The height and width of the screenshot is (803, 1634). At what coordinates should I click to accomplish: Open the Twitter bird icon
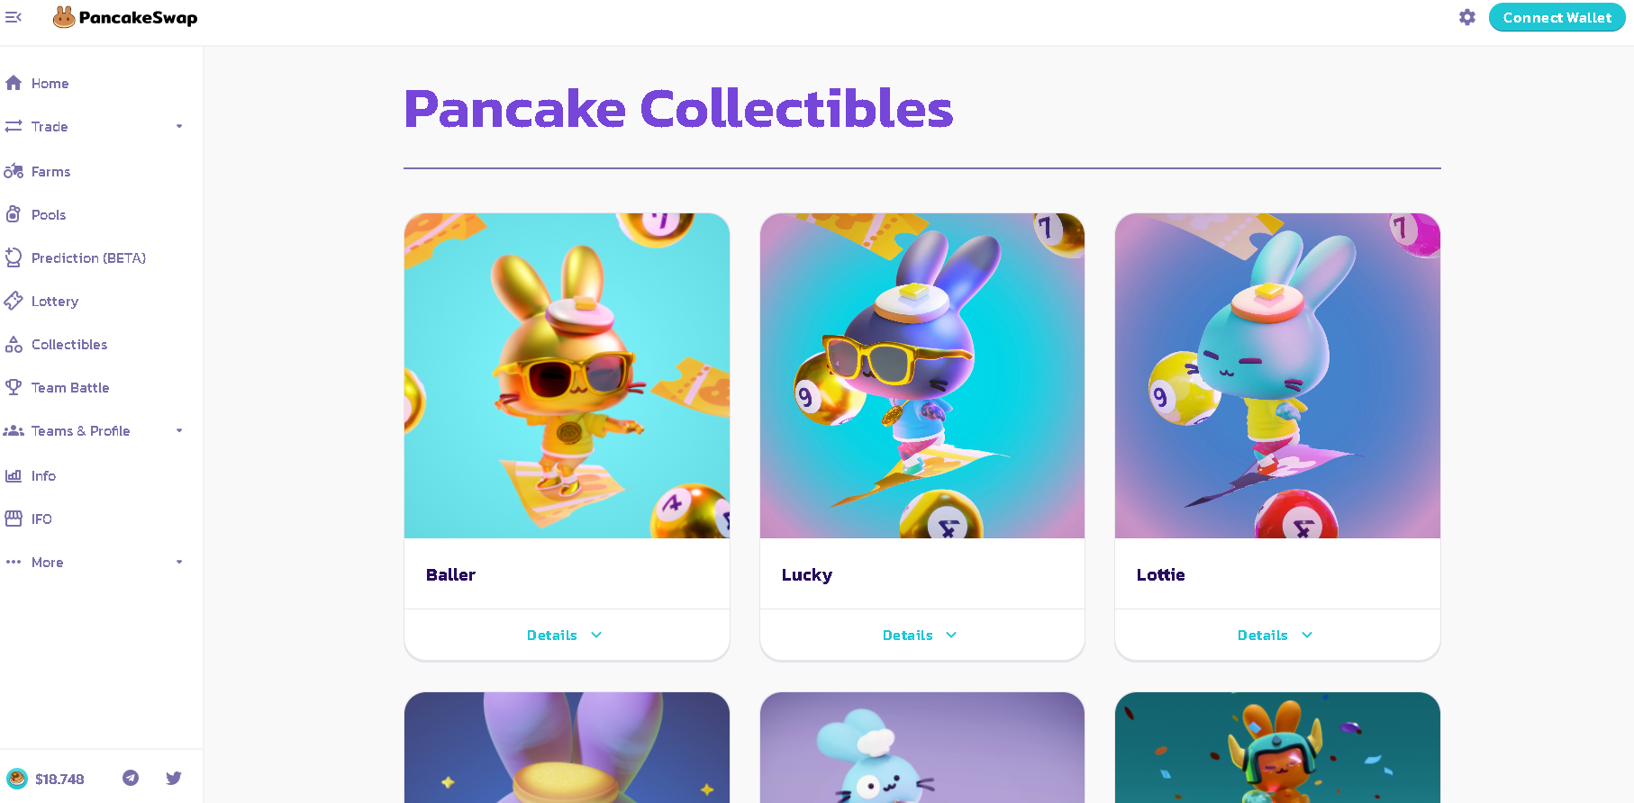click(x=174, y=778)
